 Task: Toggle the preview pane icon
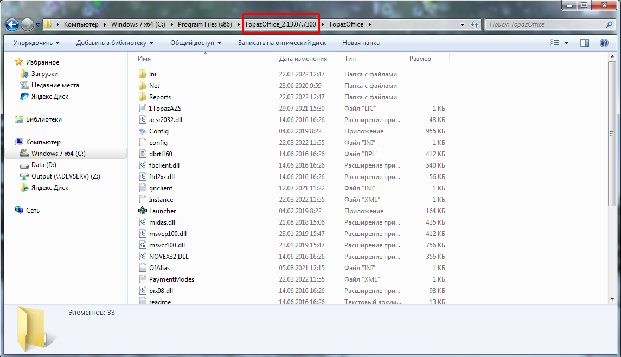coord(585,43)
